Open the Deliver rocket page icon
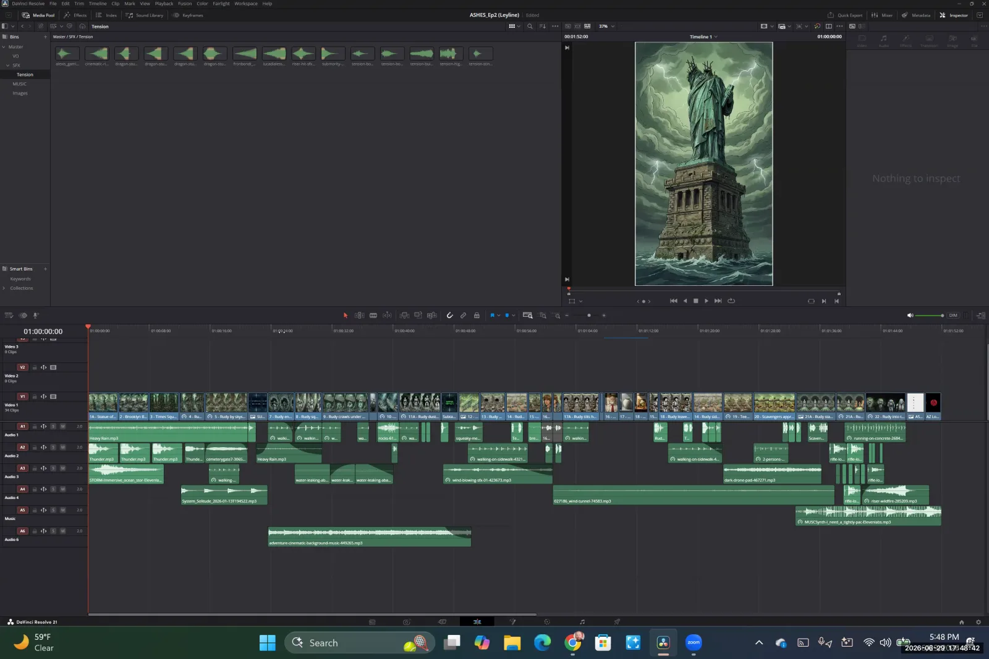The height and width of the screenshot is (659, 989). point(617,622)
